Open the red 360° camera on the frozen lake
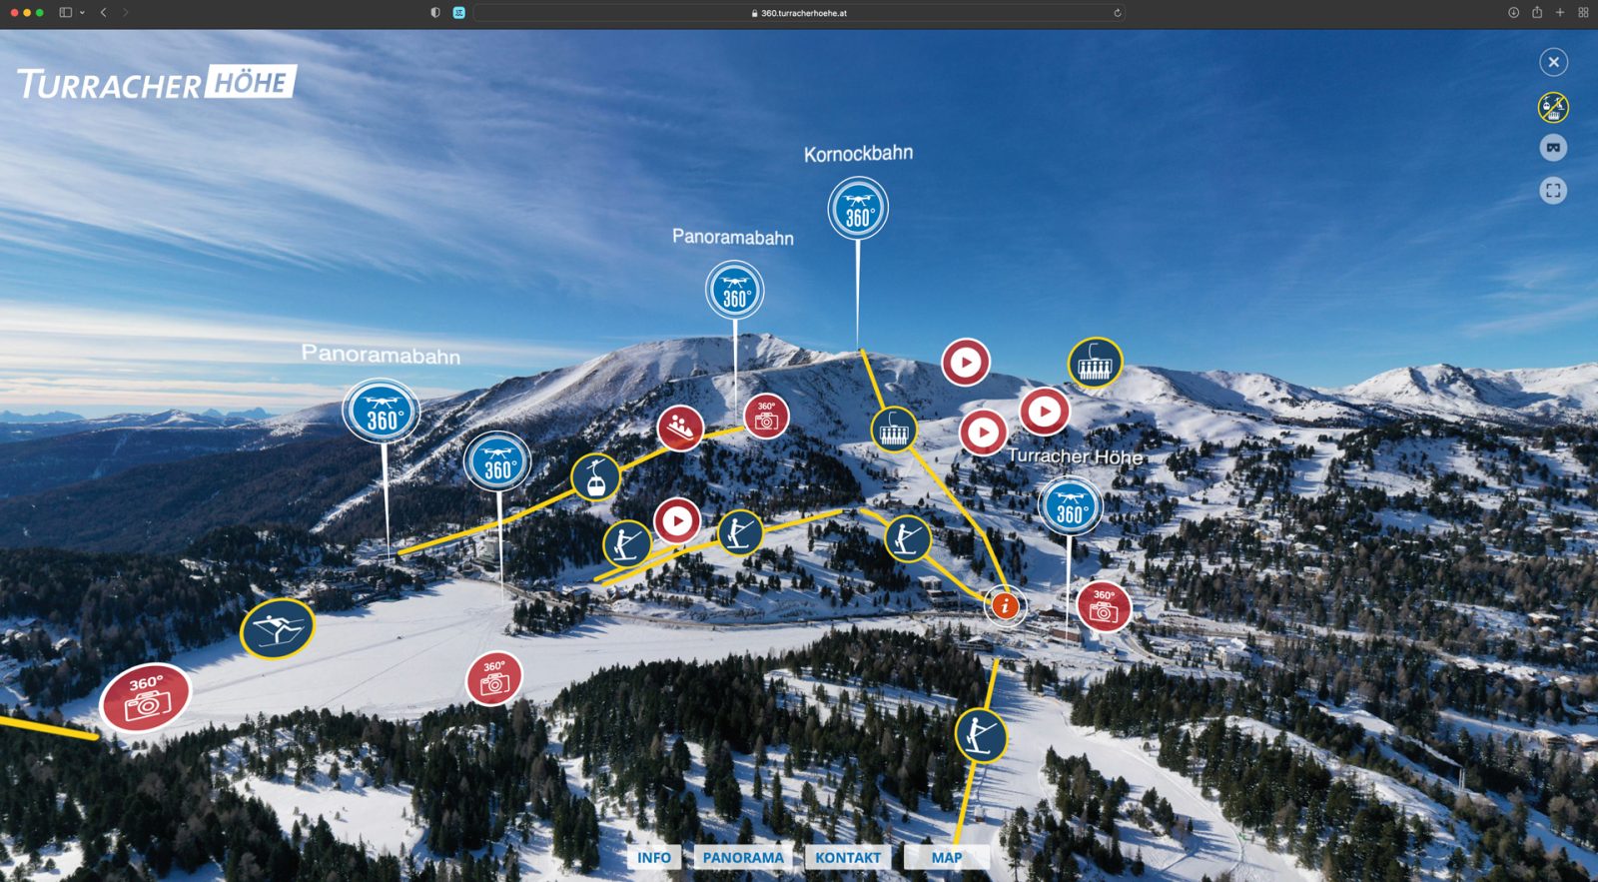The width and height of the screenshot is (1598, 882). click(494, 678)
